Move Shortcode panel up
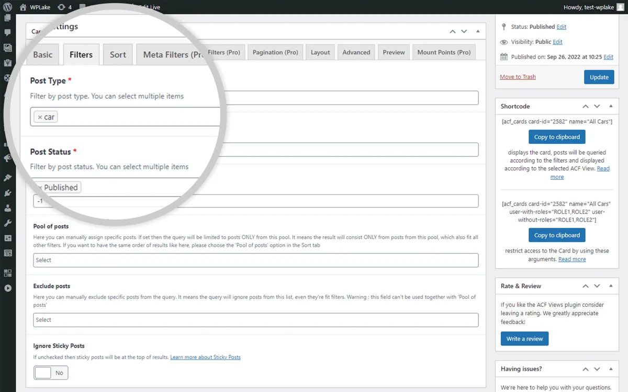This screenshot has width=628, height=392. (x=586, y=106)
